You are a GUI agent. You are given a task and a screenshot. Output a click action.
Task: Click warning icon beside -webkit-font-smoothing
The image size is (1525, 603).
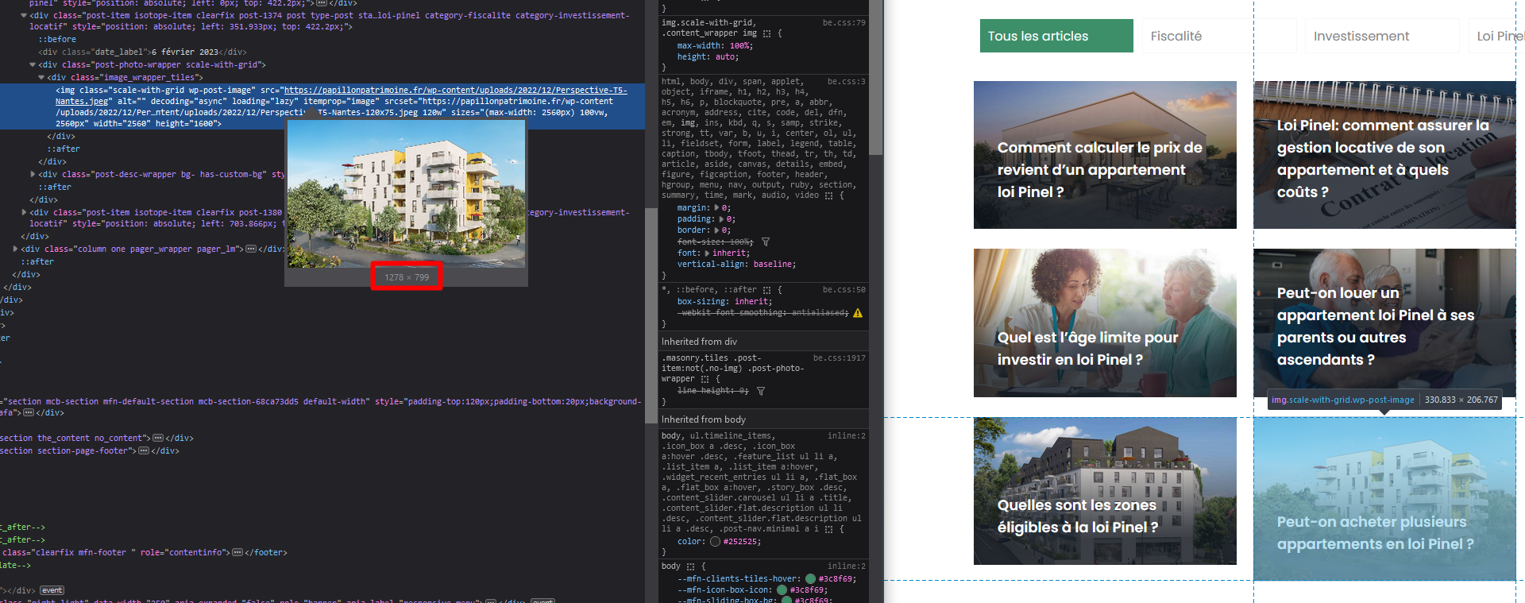(x=858, y=313)
